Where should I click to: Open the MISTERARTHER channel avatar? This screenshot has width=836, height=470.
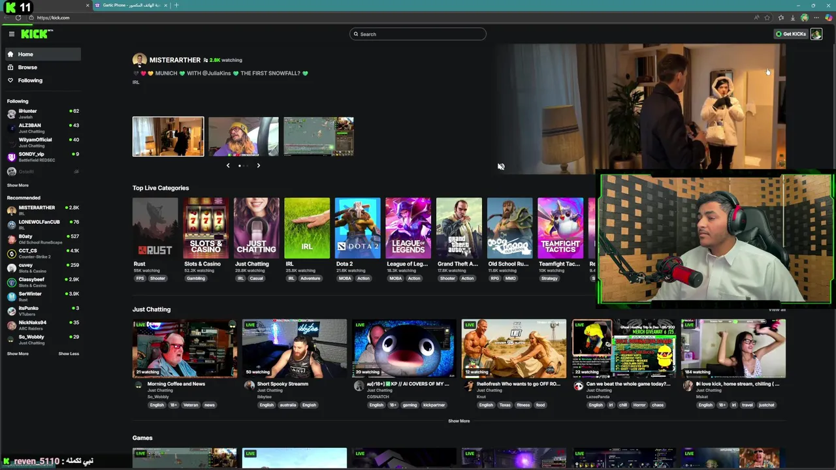coord(140,60)
